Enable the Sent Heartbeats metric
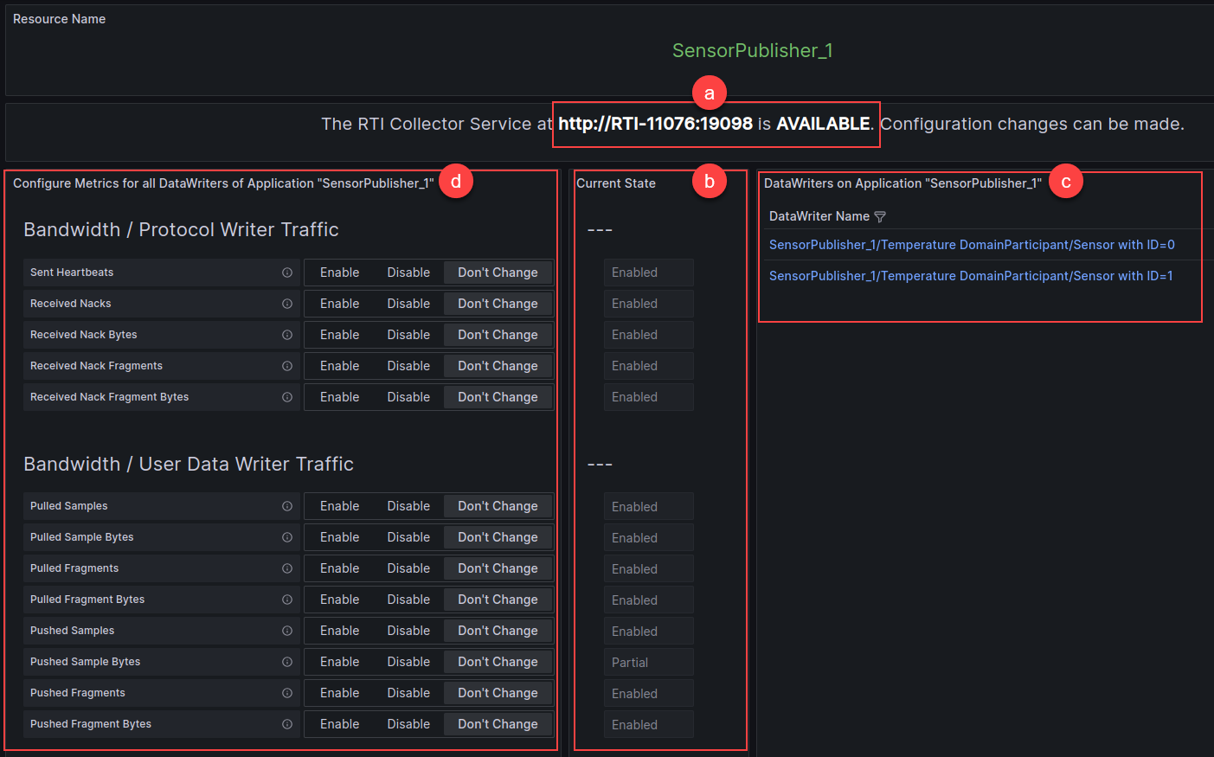The image size is (1214, 757). point(339,272)
